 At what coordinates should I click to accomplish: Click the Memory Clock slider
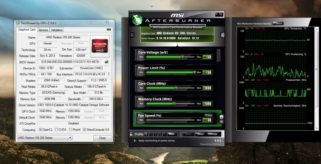[x=170, y=104]
